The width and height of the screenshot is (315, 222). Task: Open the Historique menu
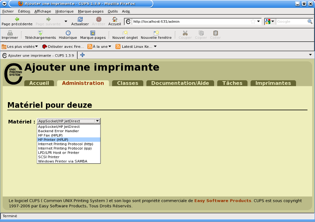click(65, 11)
